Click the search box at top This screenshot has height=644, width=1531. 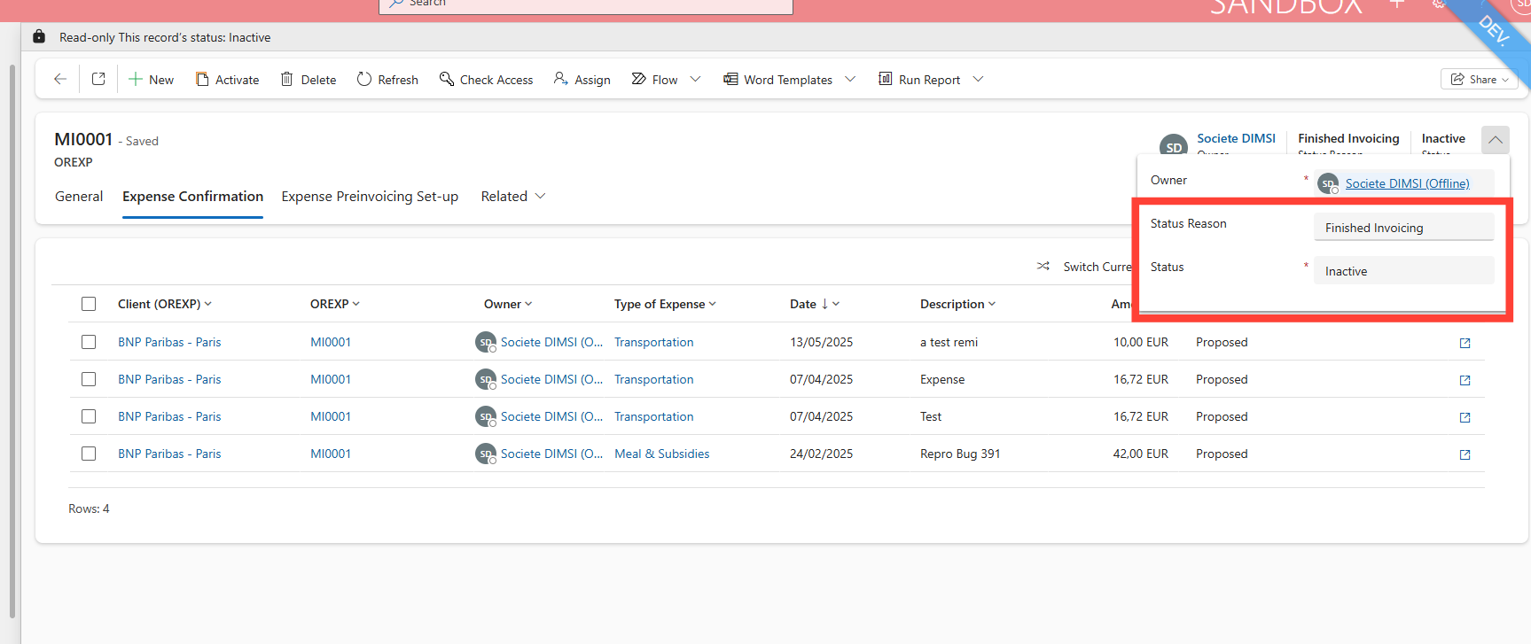click(586, 5)
